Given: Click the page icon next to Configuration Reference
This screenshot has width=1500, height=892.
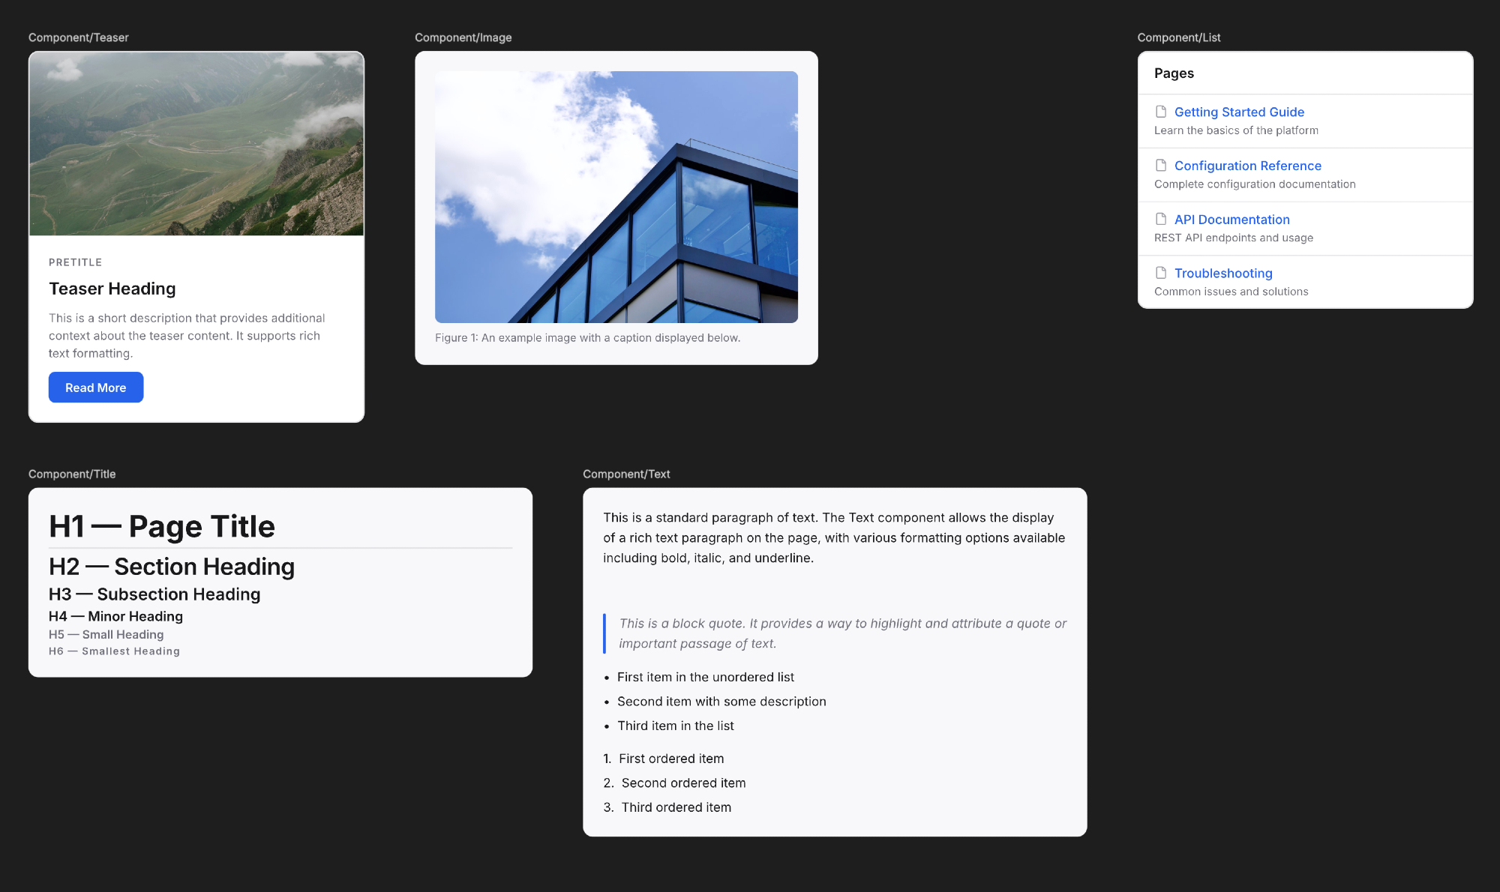Looking at the screenshot, I should click(x=1161, y=166).
